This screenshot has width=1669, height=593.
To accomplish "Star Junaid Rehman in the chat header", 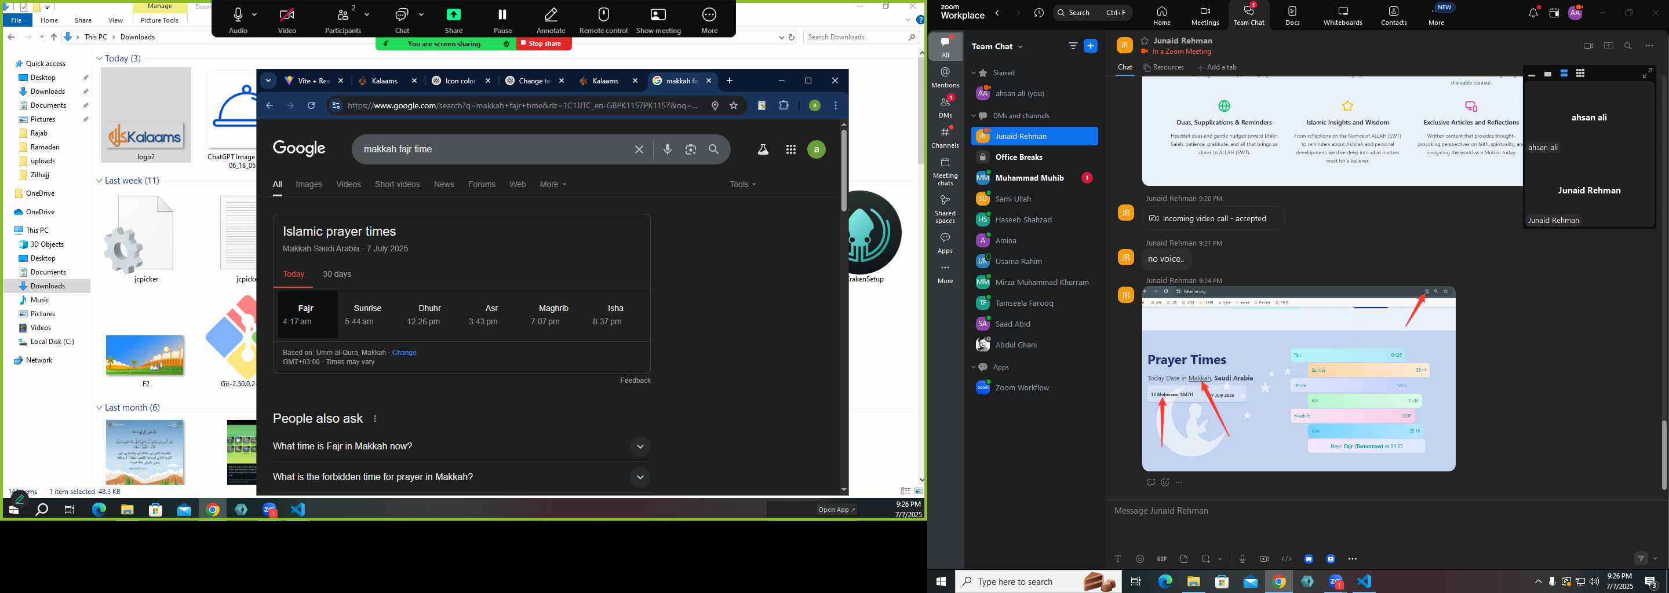I will point(1145,41).
